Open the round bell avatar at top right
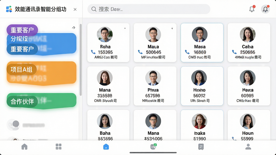The height and width of the screenshot is (155, 276). click(265, 9)
